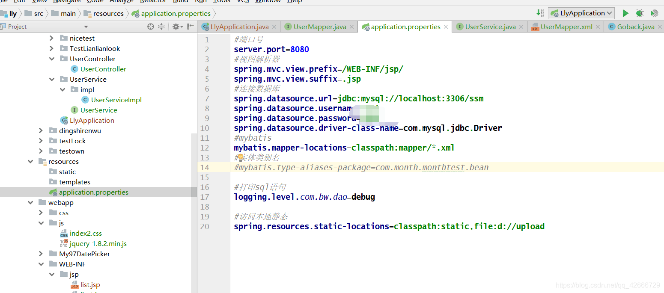Open the Project panel settings gear
This screenshot has height=293, width=664.
[176, 26]
